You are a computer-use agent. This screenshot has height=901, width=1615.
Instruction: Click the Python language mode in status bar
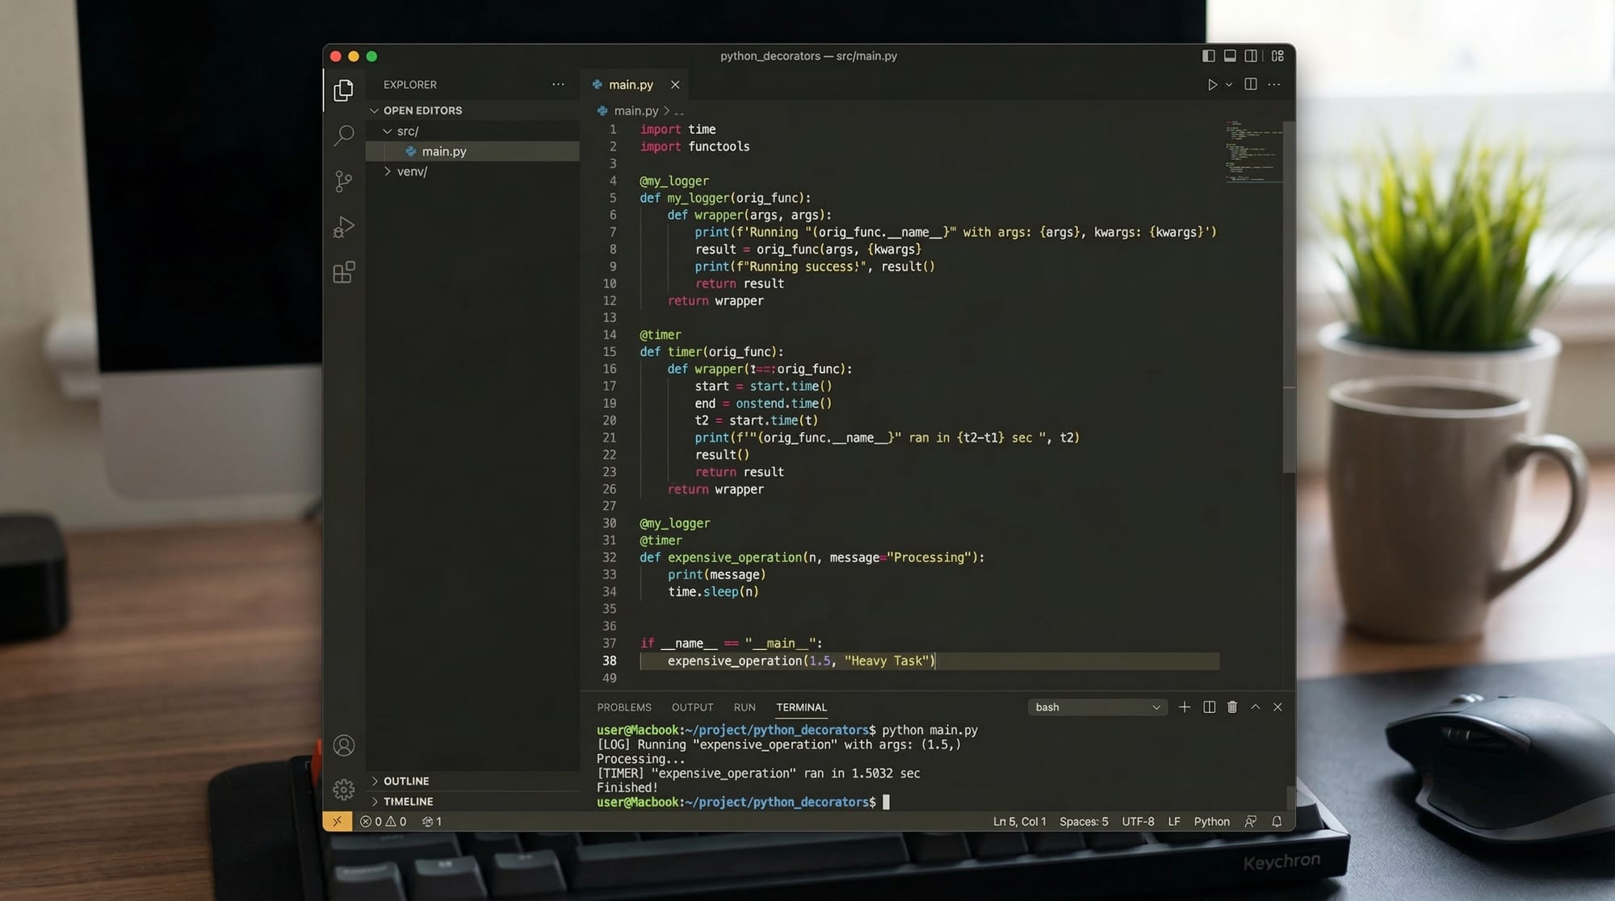1211,821
